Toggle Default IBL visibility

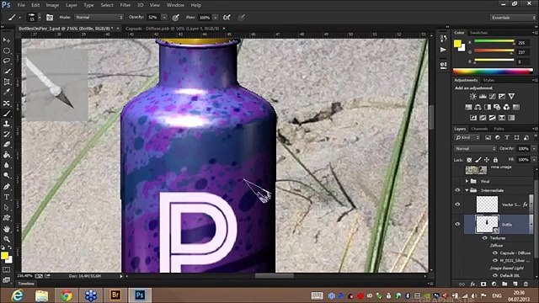495,275
